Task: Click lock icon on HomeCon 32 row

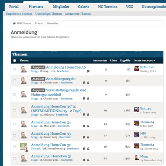Action: (88, 149)
